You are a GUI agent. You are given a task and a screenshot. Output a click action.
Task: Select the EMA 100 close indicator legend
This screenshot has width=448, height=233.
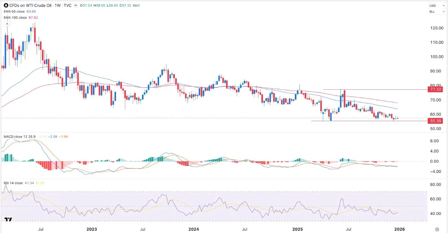pyautogui.click(x=15, y=17)
